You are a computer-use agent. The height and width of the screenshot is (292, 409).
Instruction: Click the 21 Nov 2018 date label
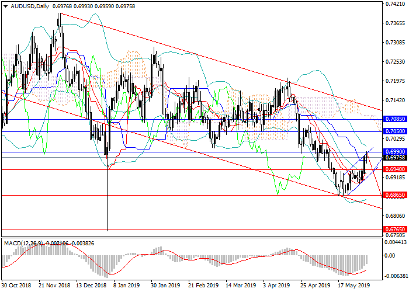(54, 287)
